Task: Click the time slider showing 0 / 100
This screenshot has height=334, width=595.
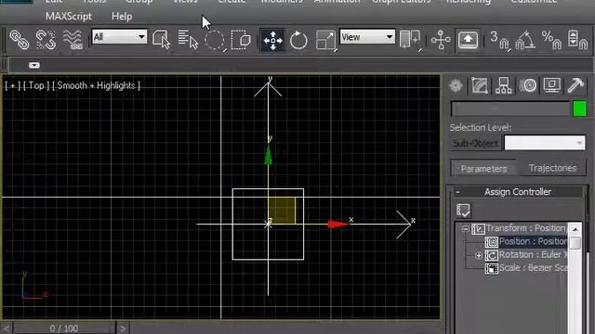Action: tap(64, 328)
